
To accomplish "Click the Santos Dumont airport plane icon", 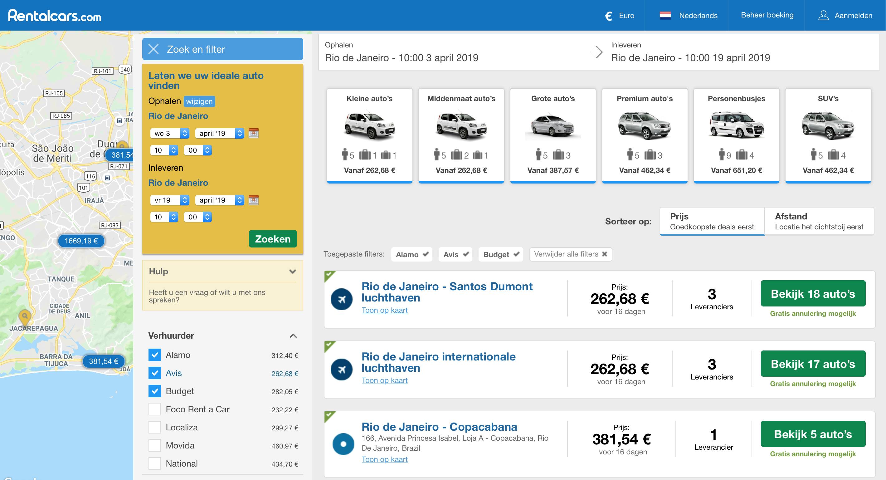I will 342,299.
